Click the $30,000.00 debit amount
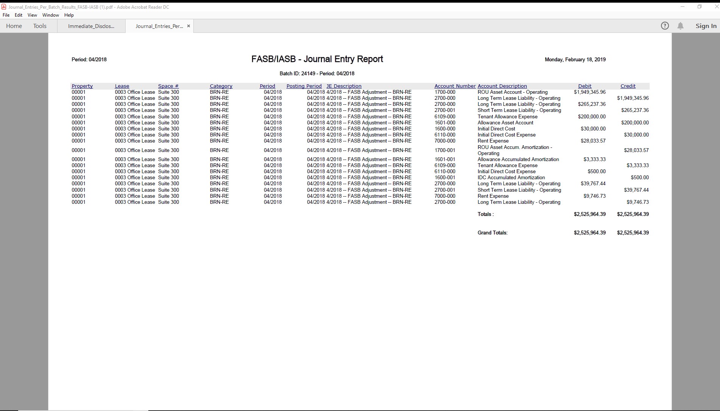 [x=593, y=129]
